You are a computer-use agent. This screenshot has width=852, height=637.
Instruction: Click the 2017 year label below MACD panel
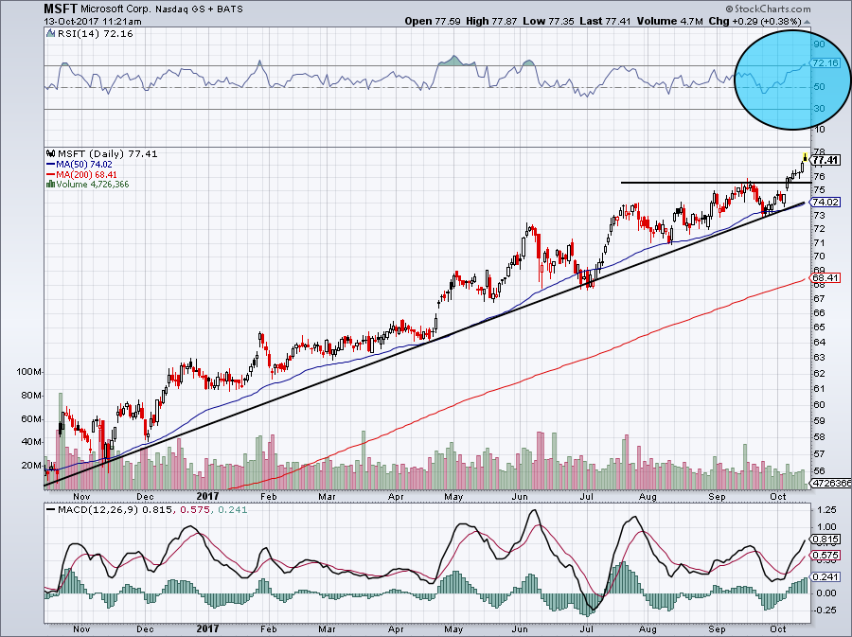coord(207,628)
